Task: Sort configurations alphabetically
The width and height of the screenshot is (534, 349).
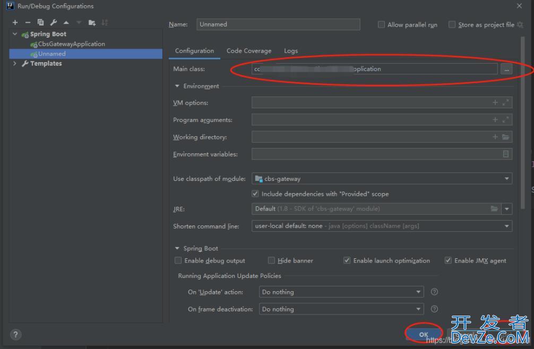Action: [105, 22]
